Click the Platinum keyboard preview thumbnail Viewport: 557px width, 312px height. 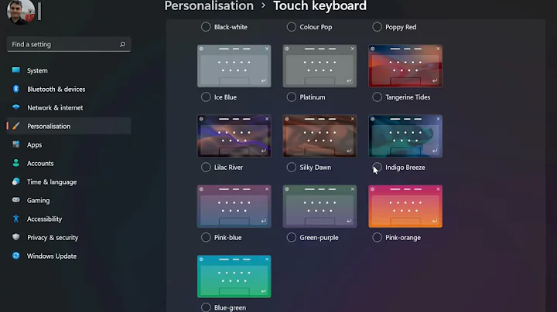[x=320, y=66]
